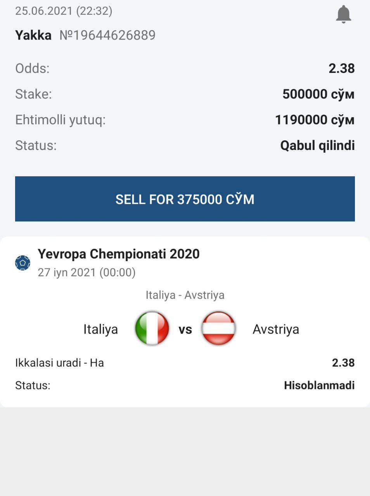The width and height of the screenshot is (370, 496).
Task: Tap the Avstriya team name
Action: (276, 329)
